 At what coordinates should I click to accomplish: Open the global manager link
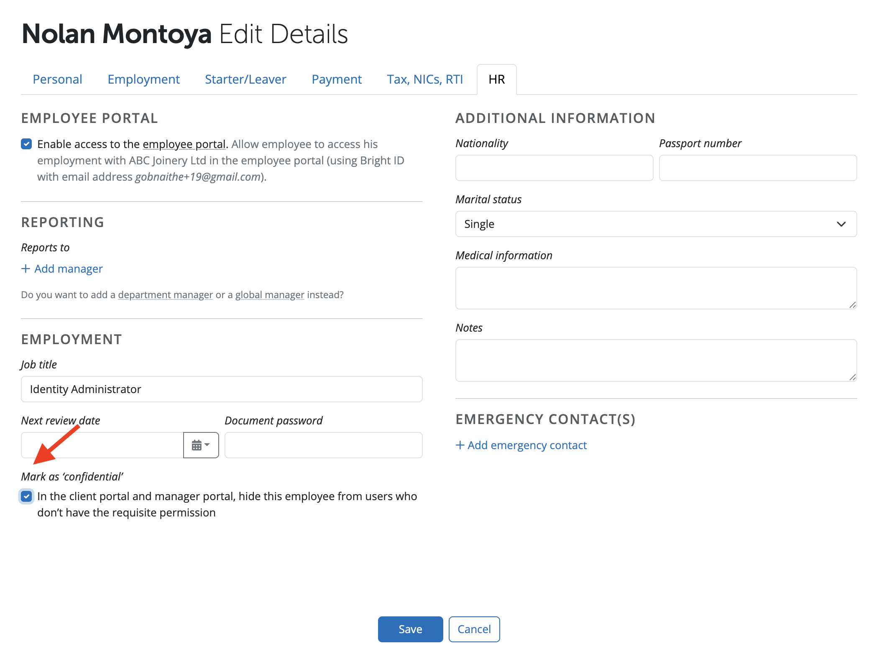click(x=270, y=295)
